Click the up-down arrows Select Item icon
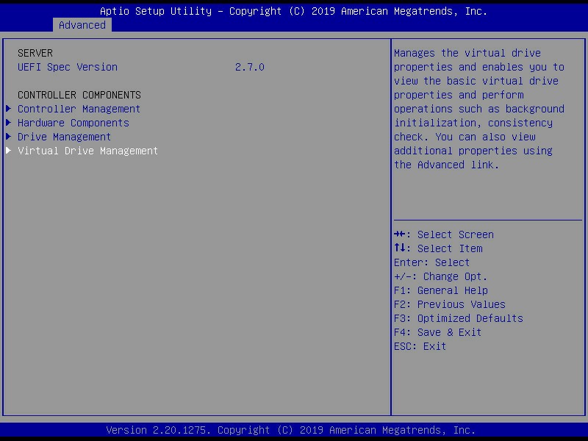 [399, 248]
